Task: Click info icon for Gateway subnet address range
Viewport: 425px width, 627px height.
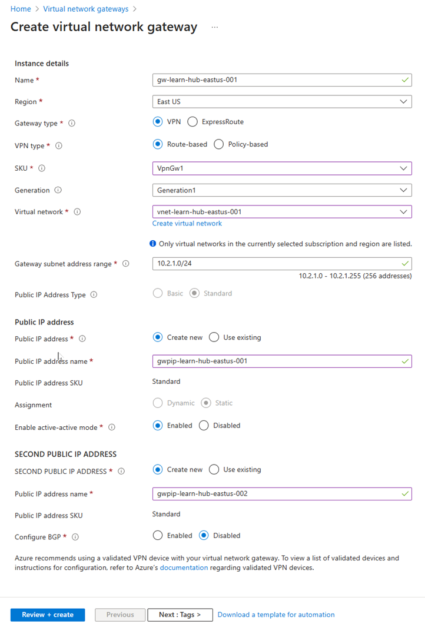Action: tap(125, 264)
